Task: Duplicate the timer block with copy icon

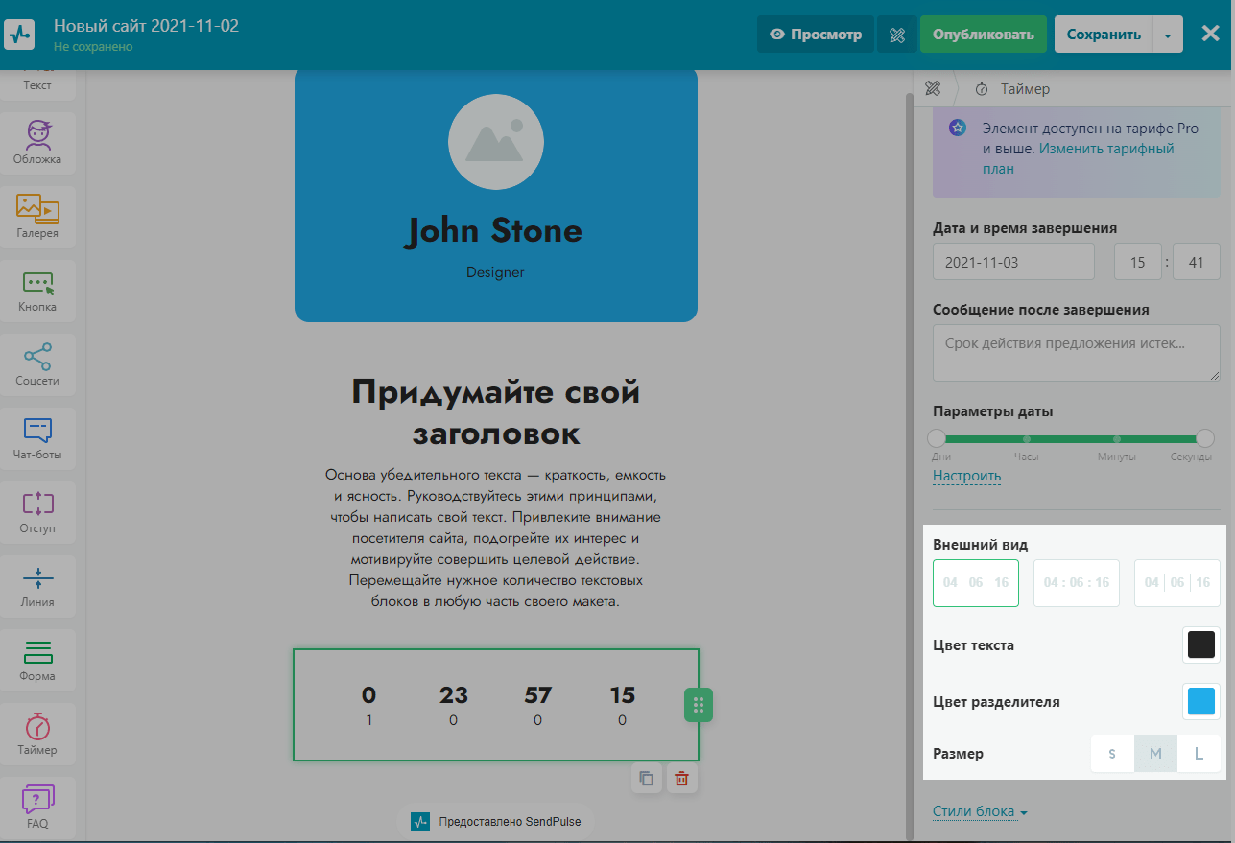Action: pyautogui.click(x=647, y=779)
